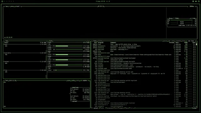
Task: Click the select option in proc footer
Action: point(95,108)
